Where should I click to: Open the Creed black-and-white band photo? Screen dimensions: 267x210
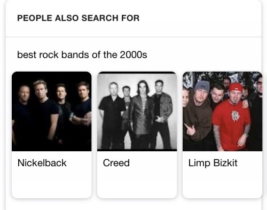tap(137, 111)
